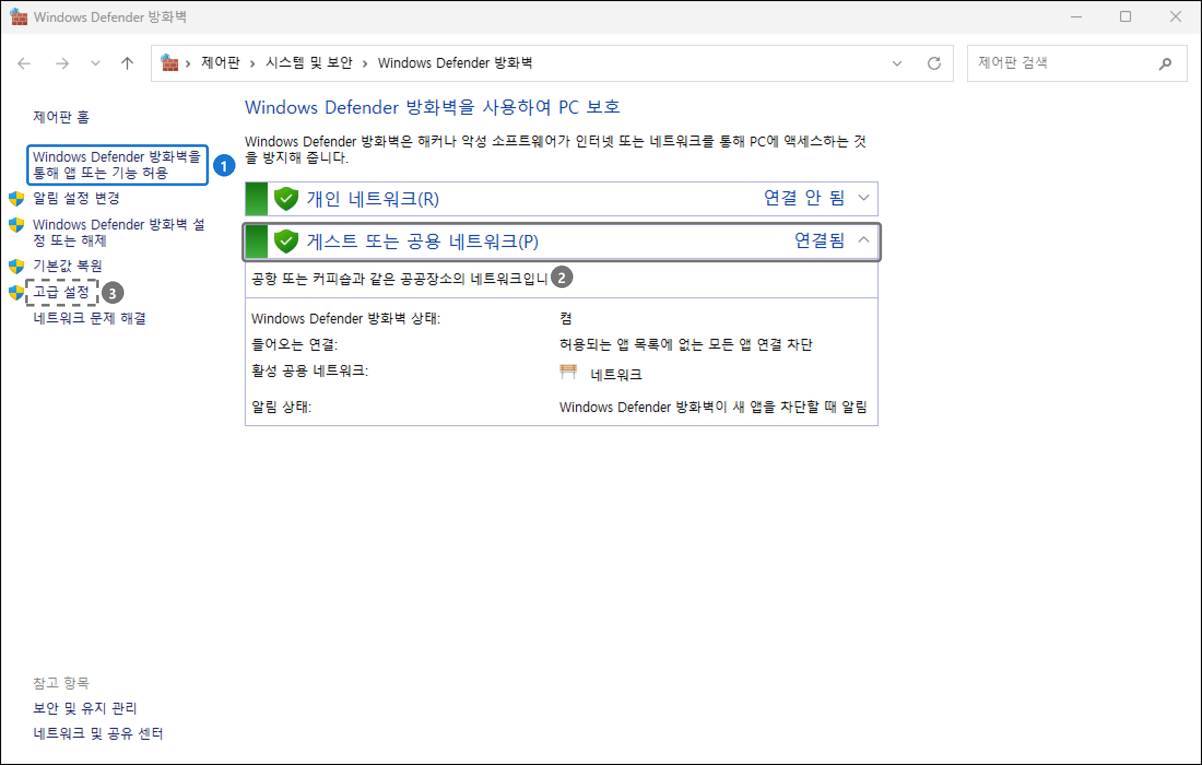1202x765 pixels.
Task: Open 제어판 홈 link
Action: click(61, 117)
